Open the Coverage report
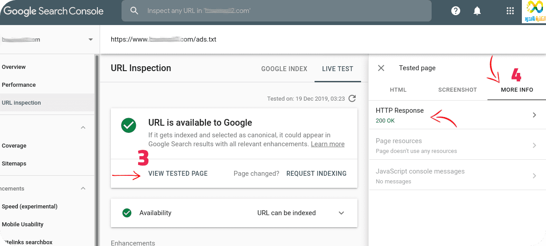This screenshot has width=546, height=246. (14, 146)
